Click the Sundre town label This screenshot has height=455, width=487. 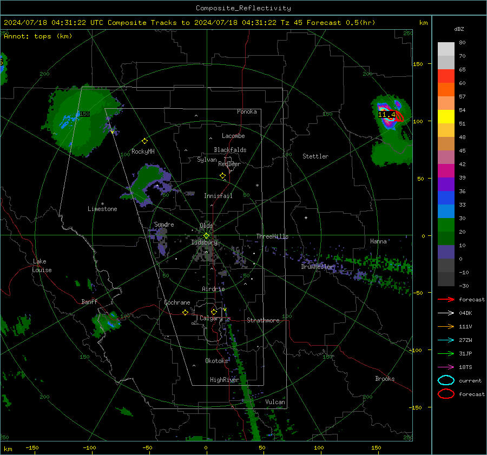click(x=164, y=225)
